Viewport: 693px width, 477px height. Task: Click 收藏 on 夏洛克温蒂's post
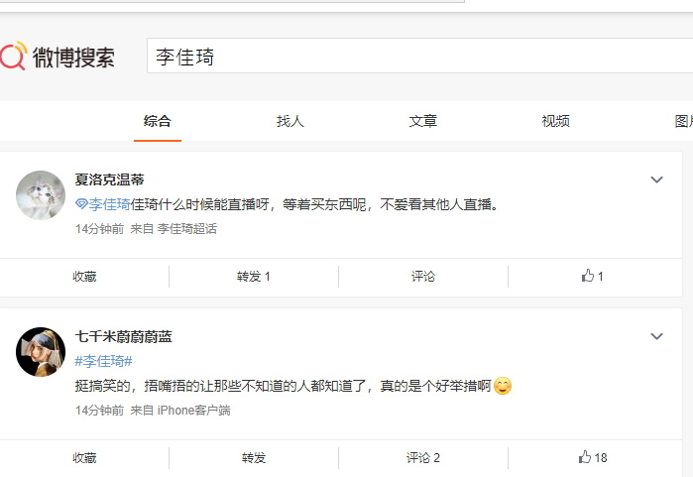pos(84,277)
